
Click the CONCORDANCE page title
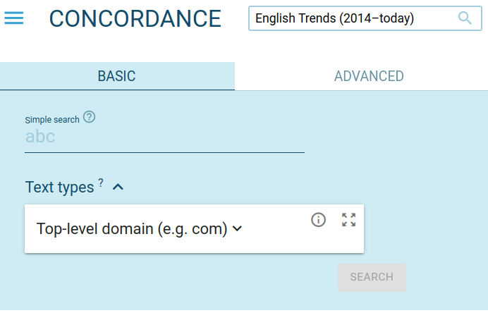135,19
